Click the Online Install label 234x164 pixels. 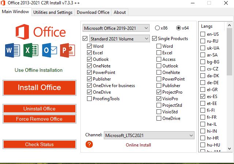click(138, 145)
